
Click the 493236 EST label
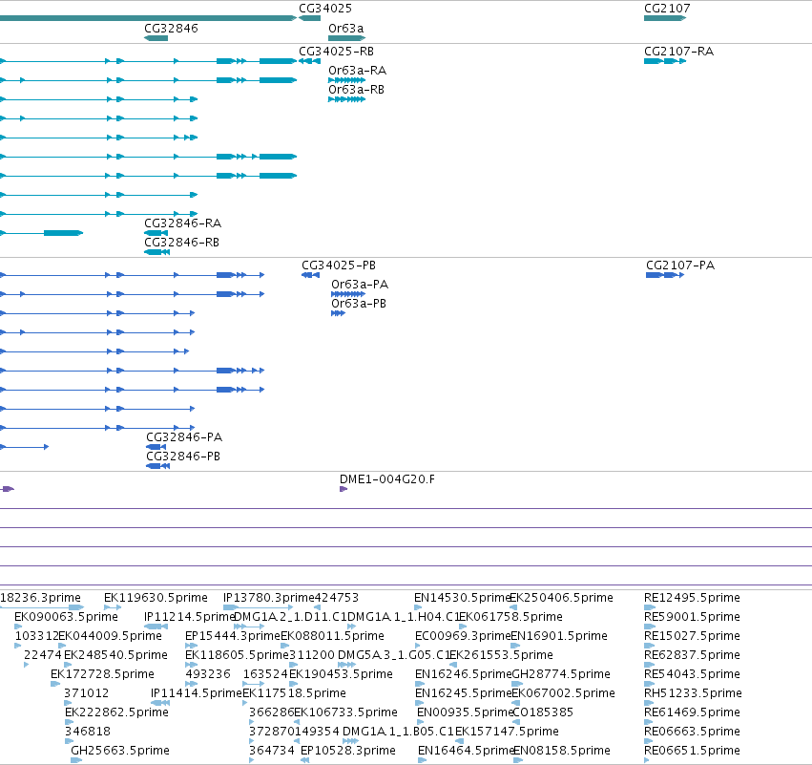208,675
